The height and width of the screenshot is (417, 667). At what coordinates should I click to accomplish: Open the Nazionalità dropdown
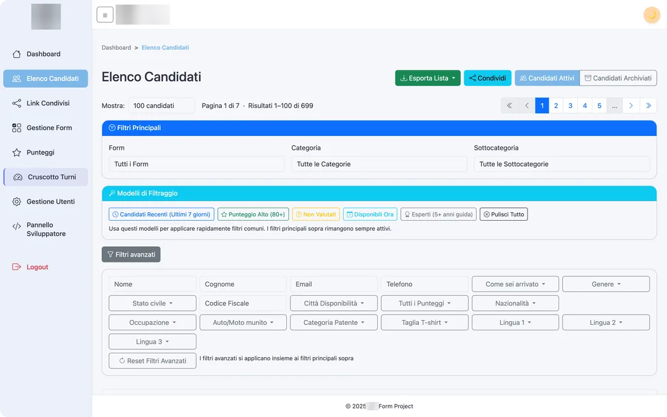coord(515,303)
